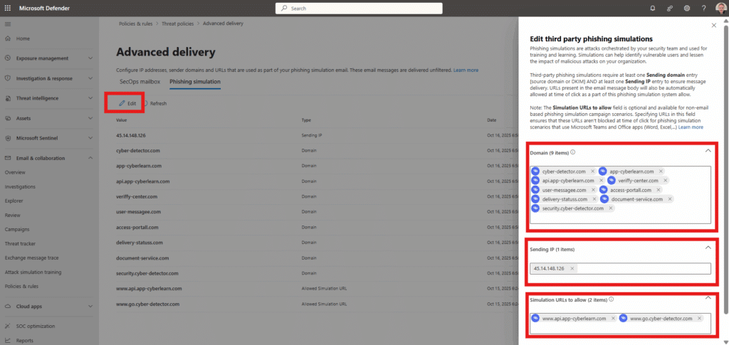This screenshot has width=729, height=345.
Task: Close the Edit third party phishing simulations panel
Action: point(713,26)
